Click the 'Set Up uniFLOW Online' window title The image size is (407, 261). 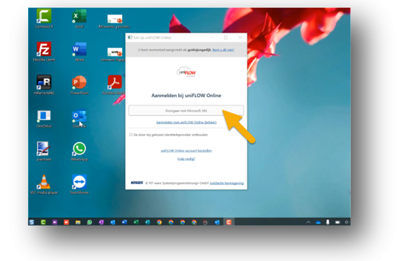152,38
